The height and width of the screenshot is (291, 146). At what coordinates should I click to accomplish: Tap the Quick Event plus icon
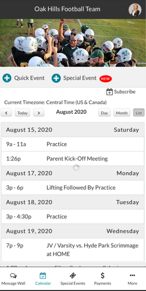(7, 78)
